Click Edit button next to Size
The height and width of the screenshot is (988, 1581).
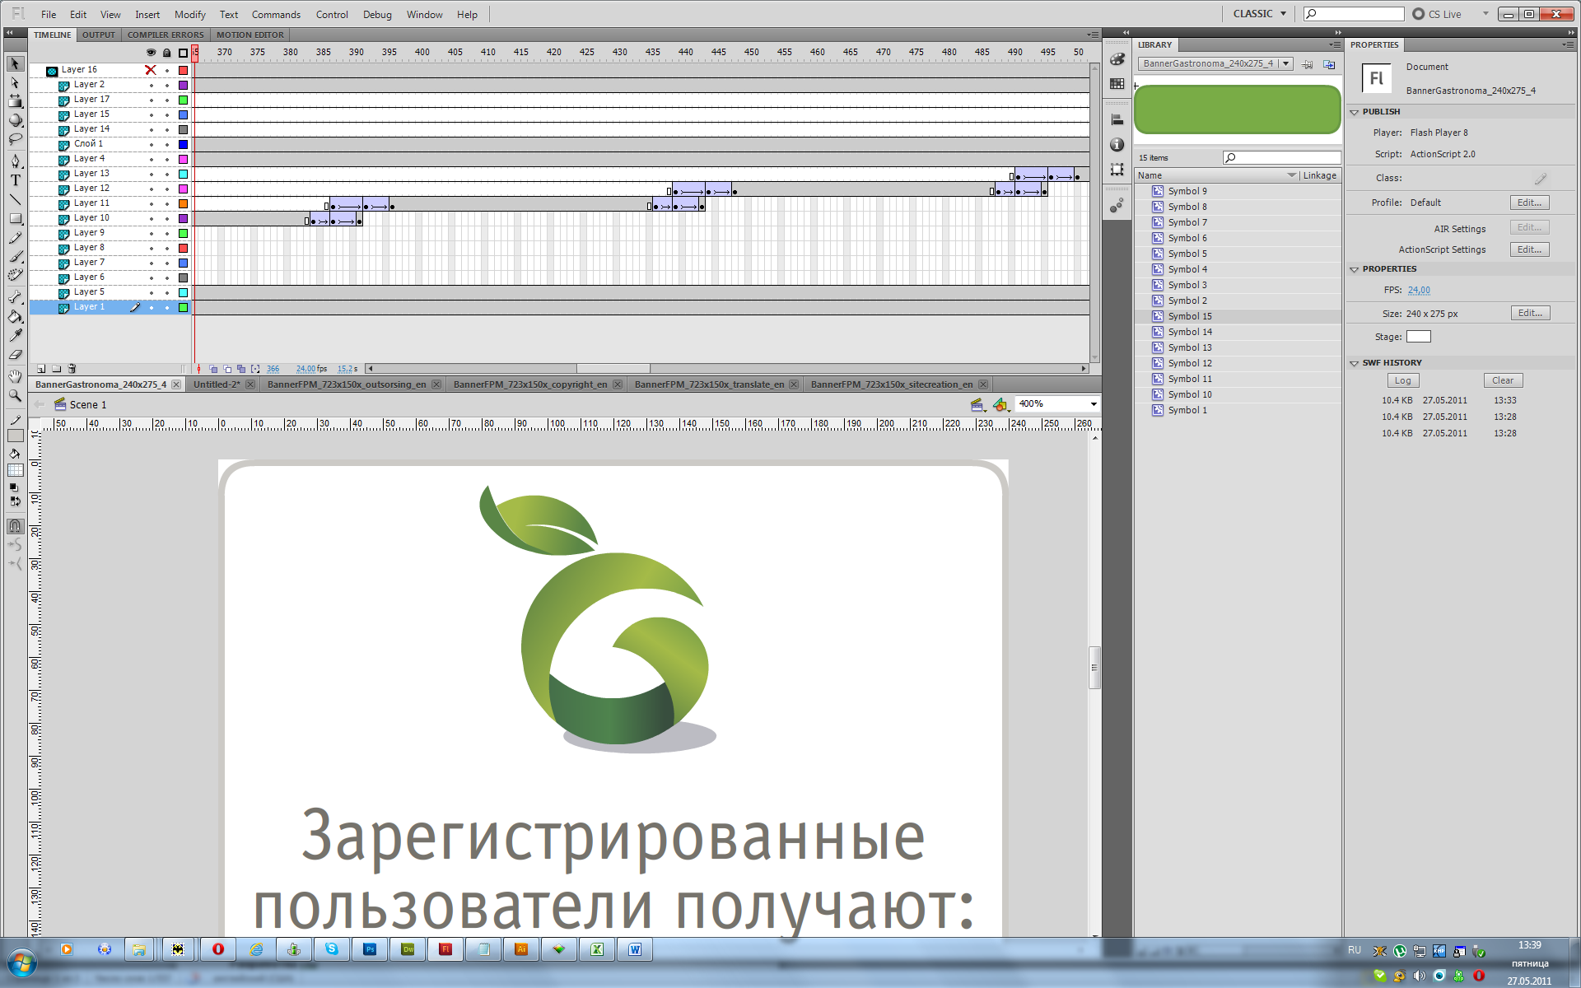[x=1529, y=313]
